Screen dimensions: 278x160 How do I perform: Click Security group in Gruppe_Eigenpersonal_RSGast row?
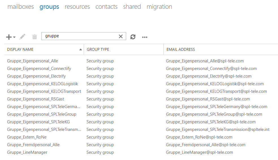click(100, 99)
